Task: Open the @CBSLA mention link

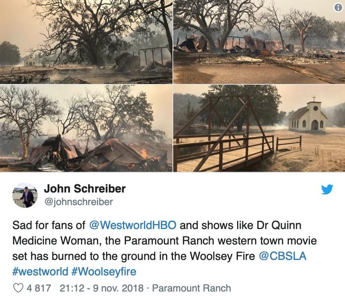Action: (282, 256)
